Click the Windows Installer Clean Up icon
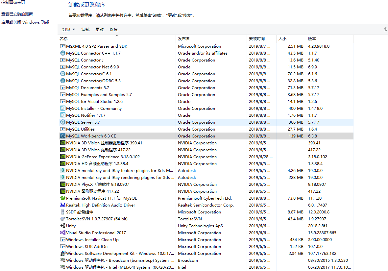Image resolution: width=388 pixels, height=271 pixels. [x=62, y=239]
